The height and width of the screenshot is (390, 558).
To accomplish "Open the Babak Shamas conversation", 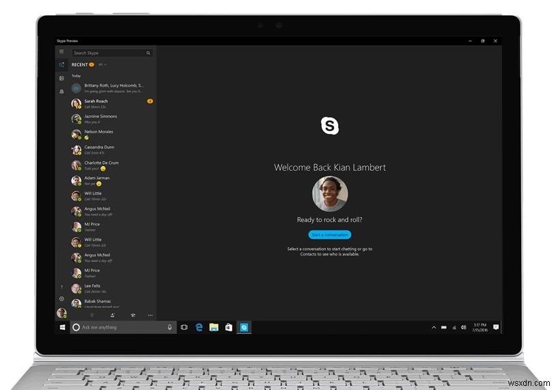I will click(113, 303).
